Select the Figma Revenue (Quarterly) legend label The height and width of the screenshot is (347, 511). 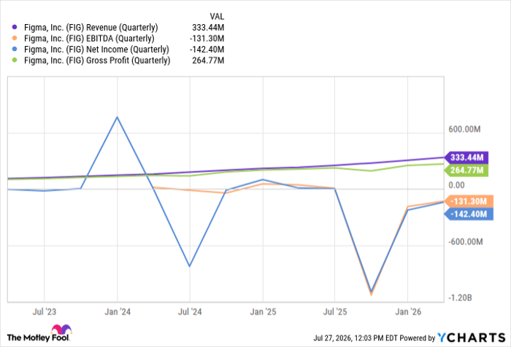(x=91, y=28)
